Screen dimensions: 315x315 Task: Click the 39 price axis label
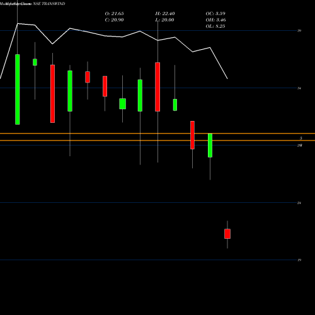coord(299,31)
